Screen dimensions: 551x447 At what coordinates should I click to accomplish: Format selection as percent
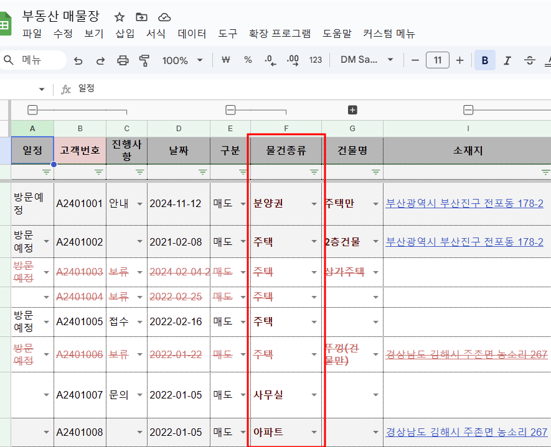click(248, 61)
